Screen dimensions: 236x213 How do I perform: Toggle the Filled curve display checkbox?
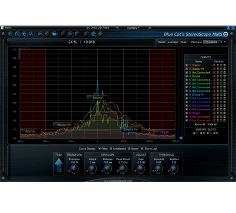click(99, 149)
